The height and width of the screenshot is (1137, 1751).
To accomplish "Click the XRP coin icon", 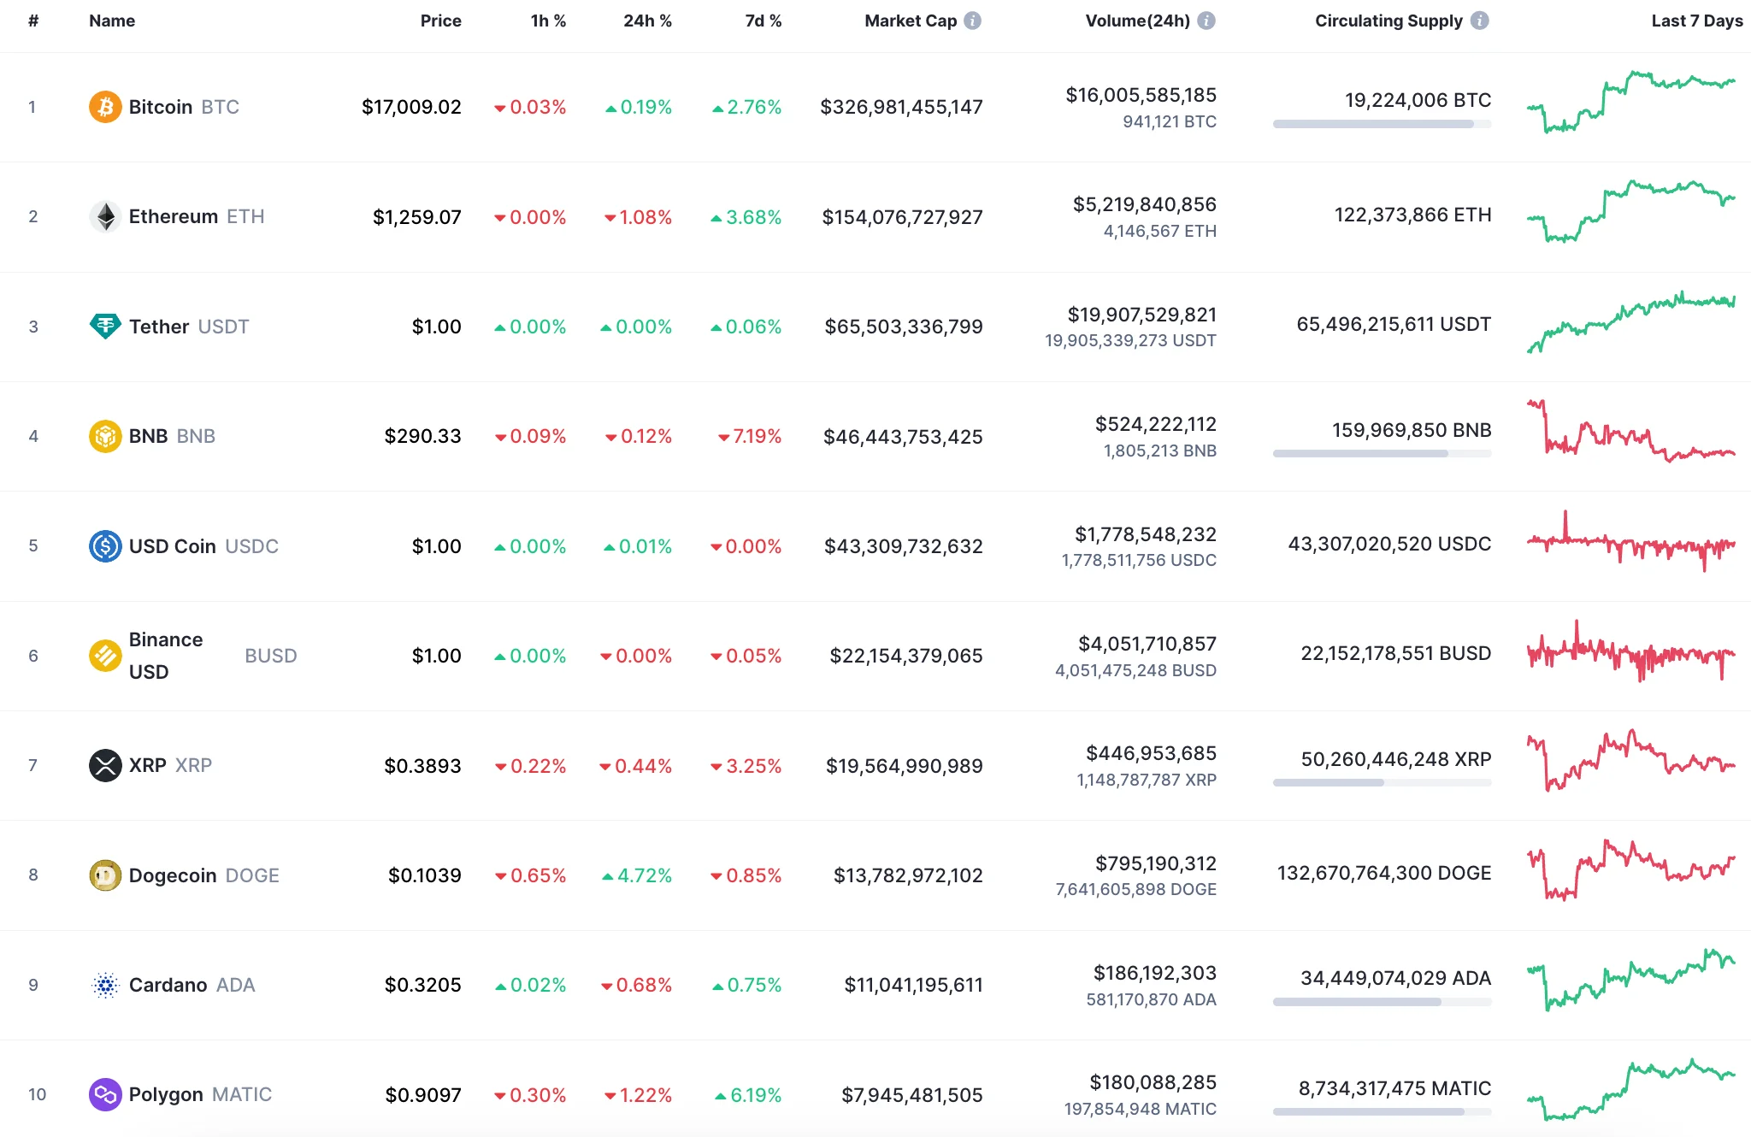I will click(x=104, y=765).
